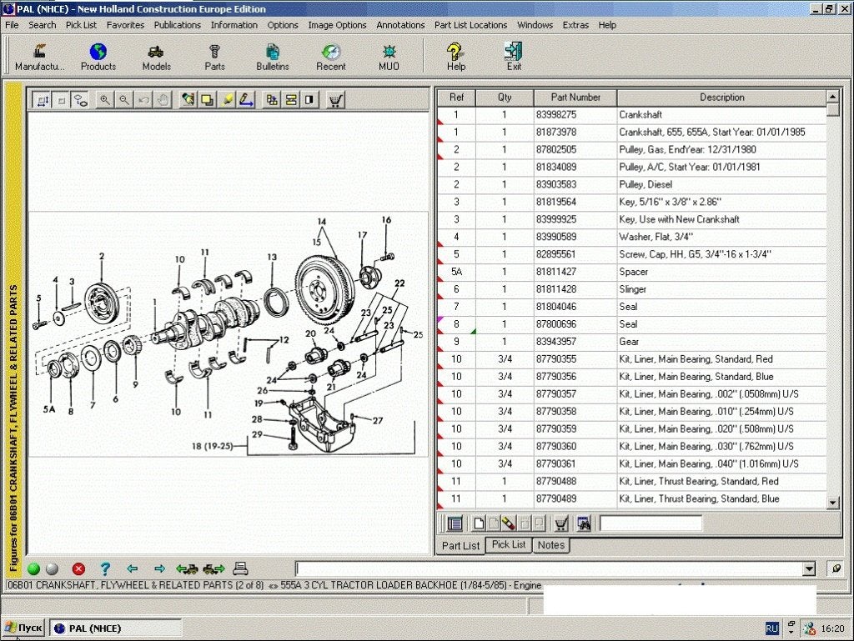Click the parts list scrollbar up arrow

[832, 97]
